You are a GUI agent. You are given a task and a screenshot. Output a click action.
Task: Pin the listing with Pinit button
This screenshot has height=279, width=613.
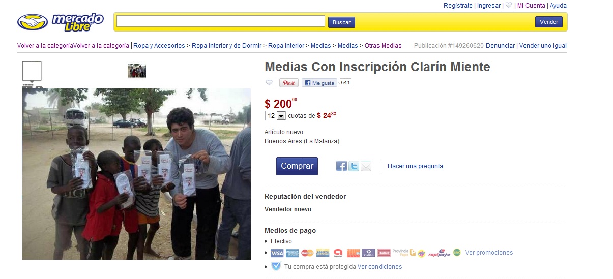tap(289, 83)
